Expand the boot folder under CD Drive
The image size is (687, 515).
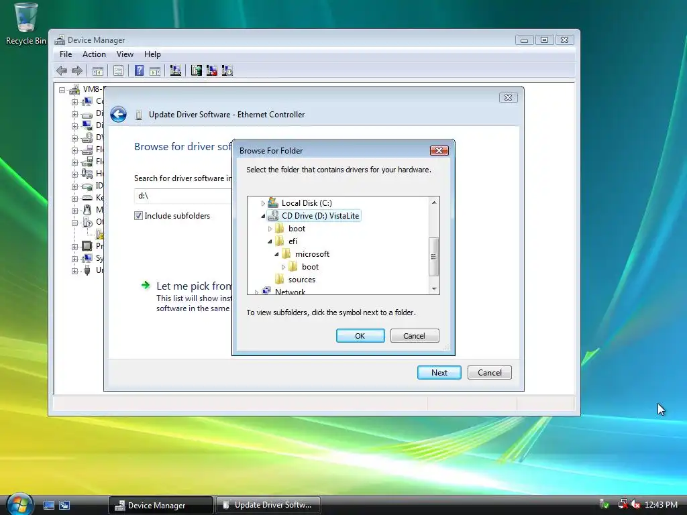click(270, 229)
